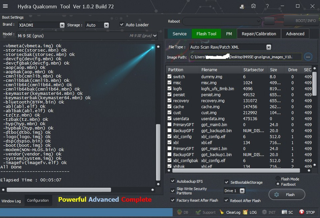Image resolution: width=320 pixels, height=218 pixels.
Task: Open the Drive 1 dropdown
Action: tap(242, 191)
